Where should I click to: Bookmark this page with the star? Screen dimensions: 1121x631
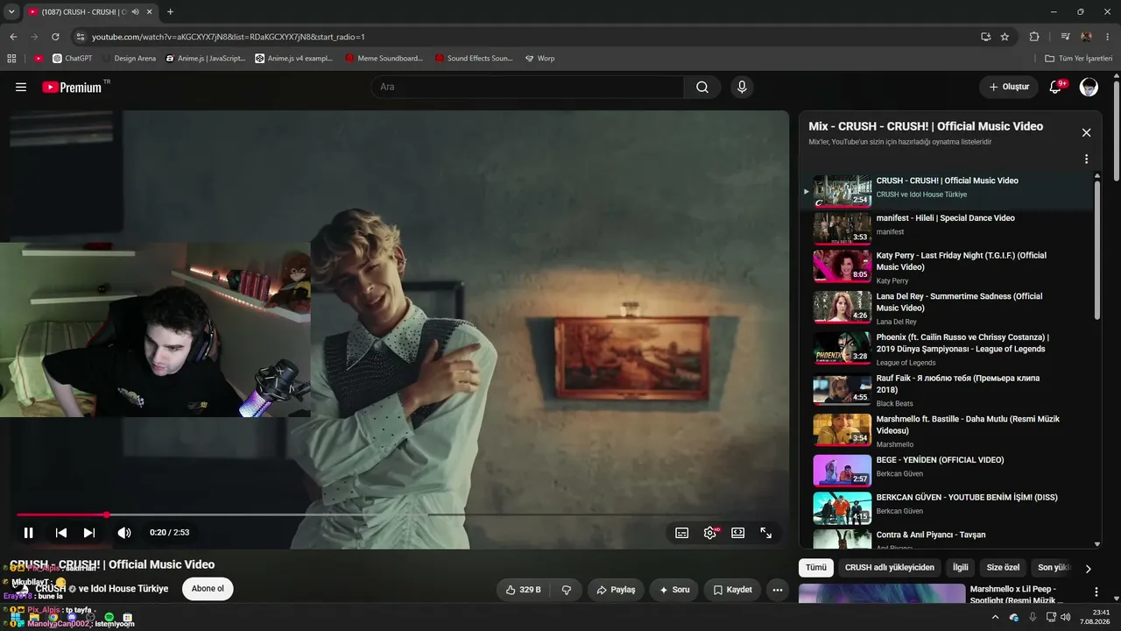[x=1005, y=37]
